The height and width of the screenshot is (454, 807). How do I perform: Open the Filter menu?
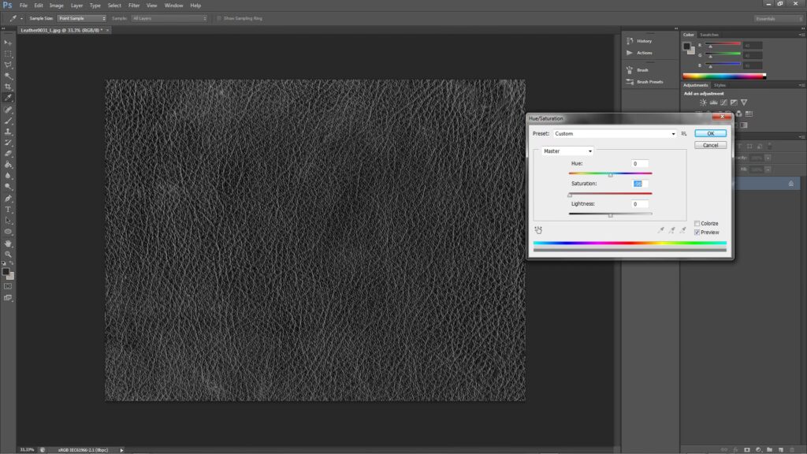click(x=134, y=6)
